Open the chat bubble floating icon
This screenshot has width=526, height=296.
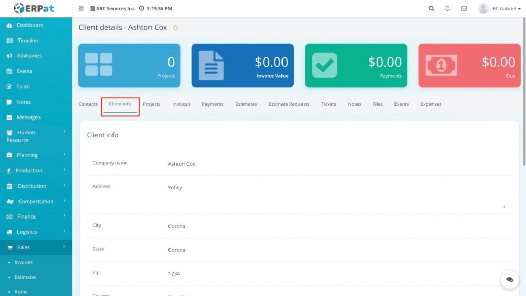(x=510, y=280)
